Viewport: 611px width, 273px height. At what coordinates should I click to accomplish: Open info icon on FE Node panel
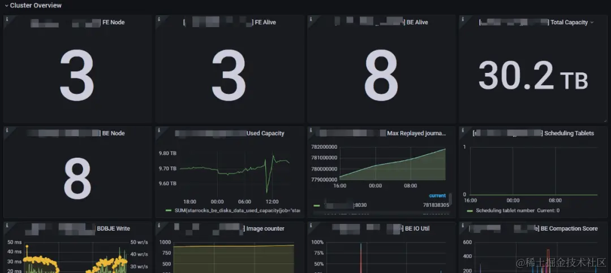(7, 19)
